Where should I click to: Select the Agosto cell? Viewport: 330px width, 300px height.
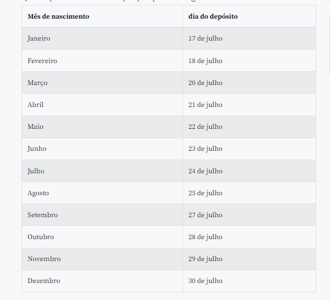click(38, 193)
